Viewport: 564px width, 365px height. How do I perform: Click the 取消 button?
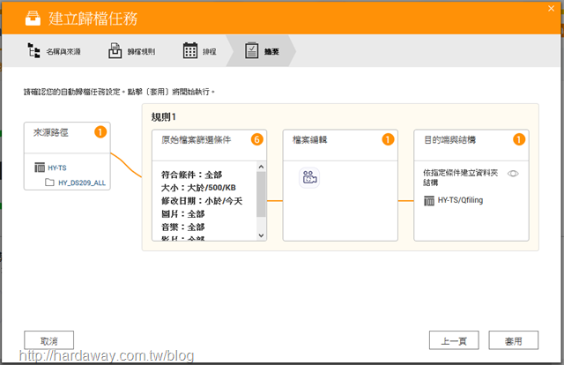click(49, 340)
